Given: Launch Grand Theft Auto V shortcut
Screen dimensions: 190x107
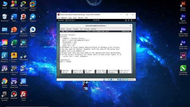Looking at the screenshot, I should pyautogui.click(x=14, y=70).
